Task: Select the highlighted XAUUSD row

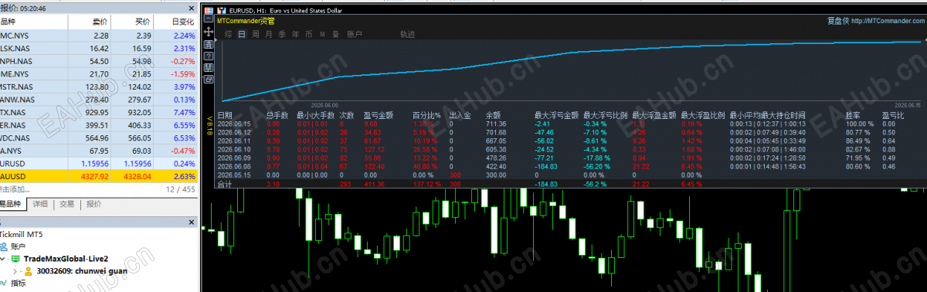Action: coord(99,176)
